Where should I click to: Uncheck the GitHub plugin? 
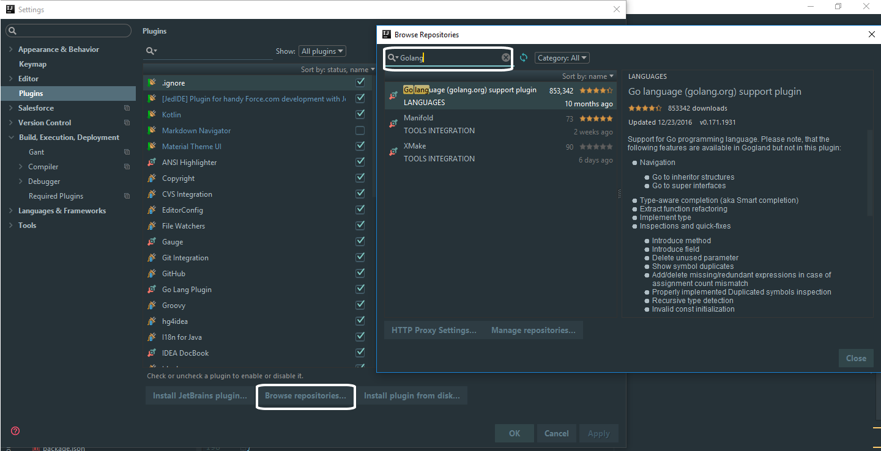360,273
